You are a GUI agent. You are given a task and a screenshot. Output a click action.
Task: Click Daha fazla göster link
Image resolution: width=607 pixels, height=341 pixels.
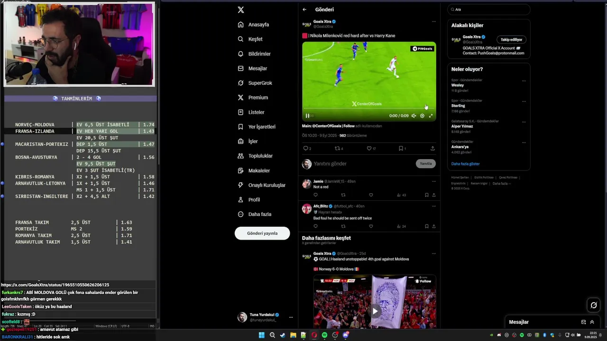[x=465, y=164]
